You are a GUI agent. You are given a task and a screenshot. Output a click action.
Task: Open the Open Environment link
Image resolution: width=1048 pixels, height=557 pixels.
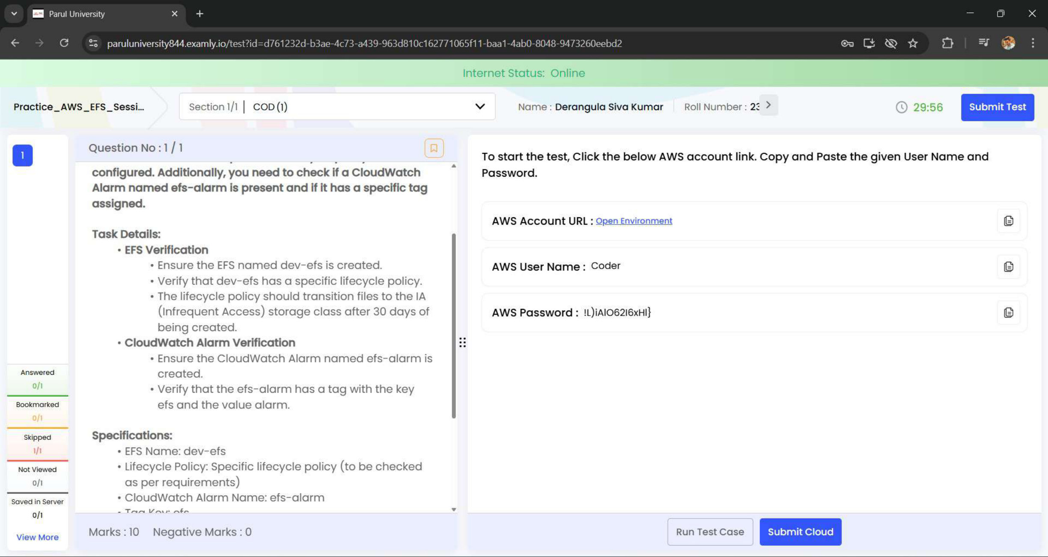(x=634, y=221)
